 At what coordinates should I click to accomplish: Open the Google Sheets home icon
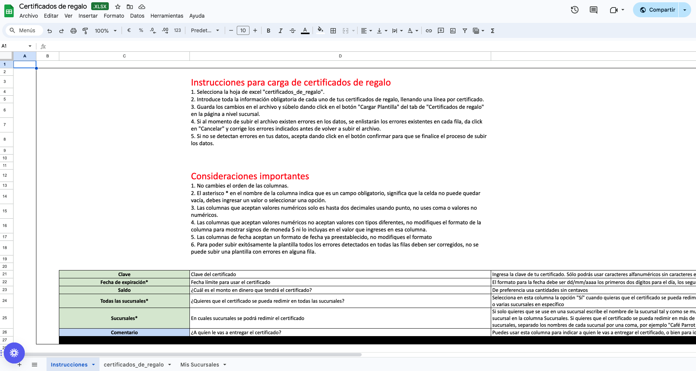point(9,11)
